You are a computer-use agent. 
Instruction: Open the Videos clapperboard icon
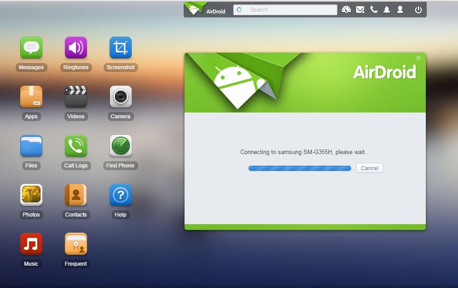point(76,96)
